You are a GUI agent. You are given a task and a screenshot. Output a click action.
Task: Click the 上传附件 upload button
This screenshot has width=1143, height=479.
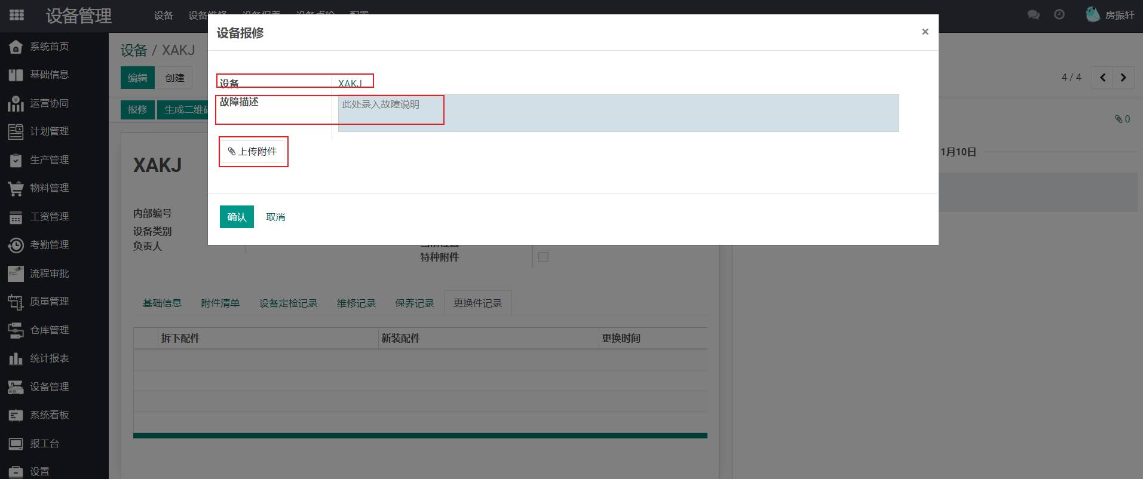click(x=253, y=152)
